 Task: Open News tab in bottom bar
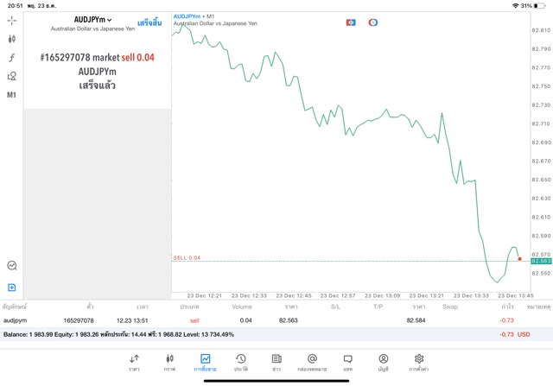point(276,363)
